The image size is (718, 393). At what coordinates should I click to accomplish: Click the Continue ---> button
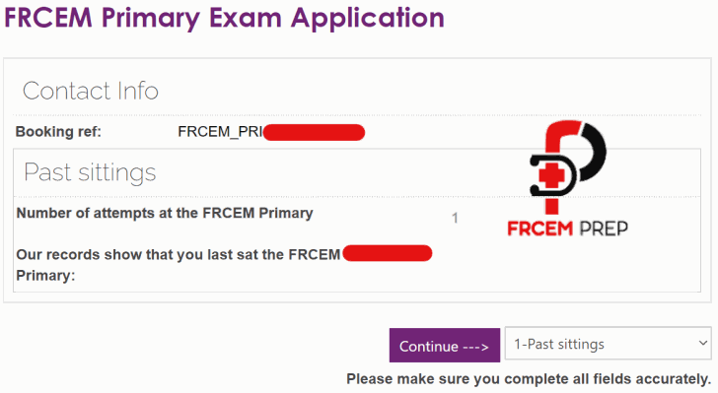[x=444, y=346]
